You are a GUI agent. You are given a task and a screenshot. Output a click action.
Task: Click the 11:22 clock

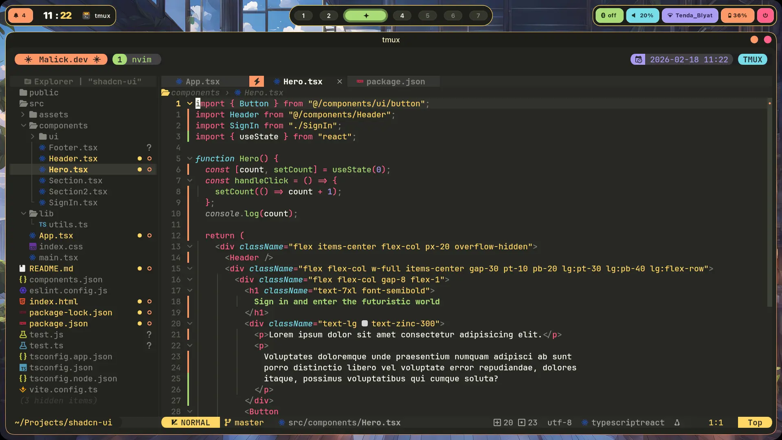point(57,15)
